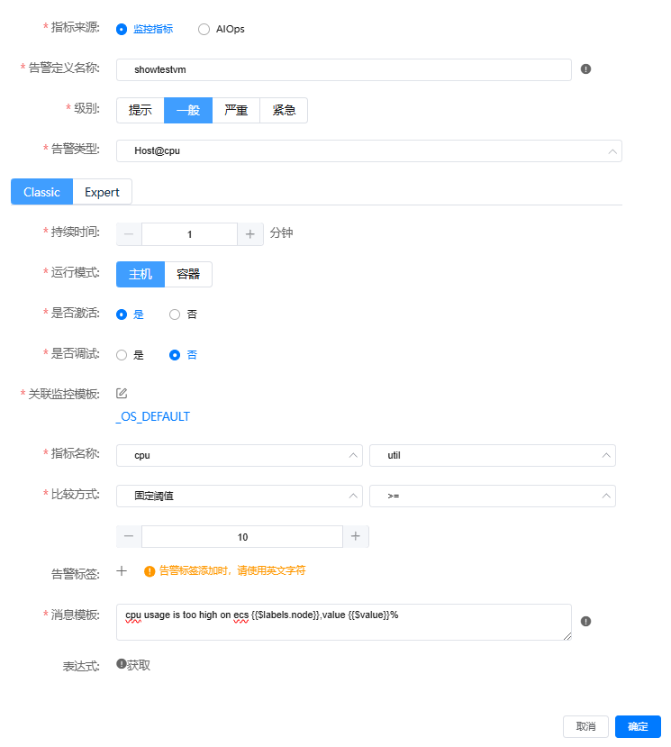Increase threshold value 10 with plus button
Screen dimensions: 671x747
(x=355, y=536)
